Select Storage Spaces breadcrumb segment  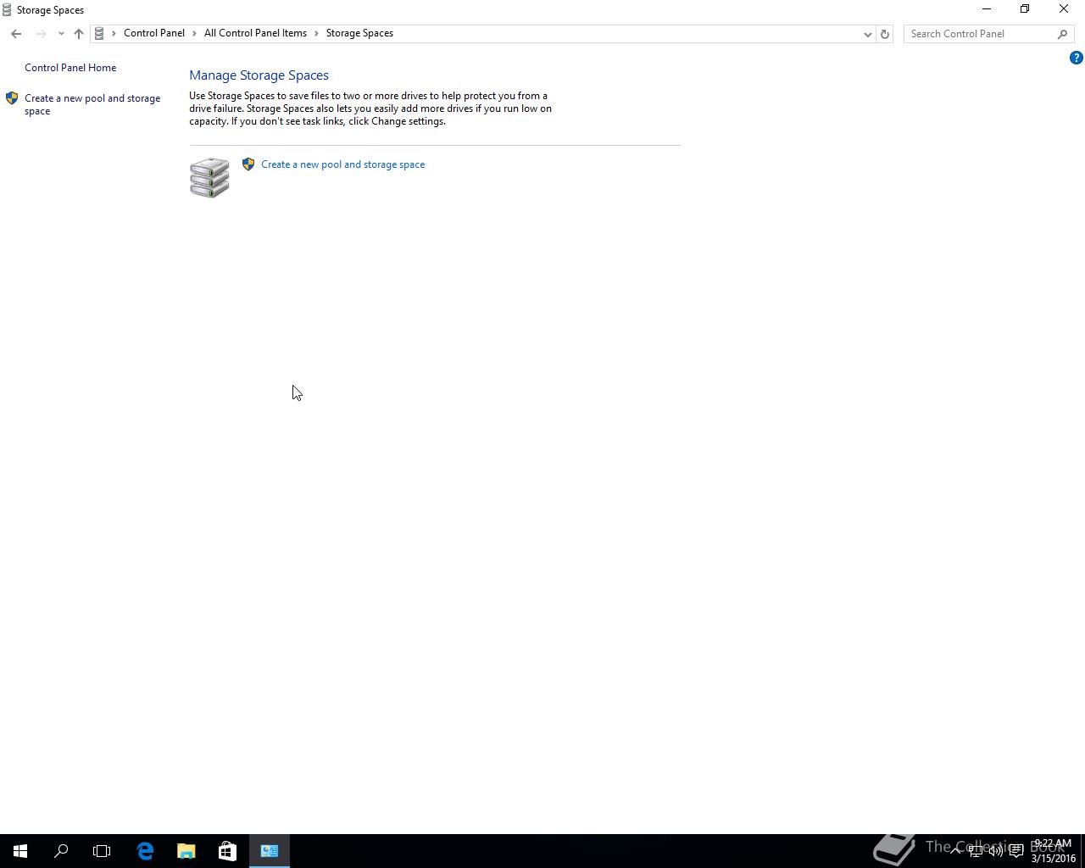click(x=359, y=33)
